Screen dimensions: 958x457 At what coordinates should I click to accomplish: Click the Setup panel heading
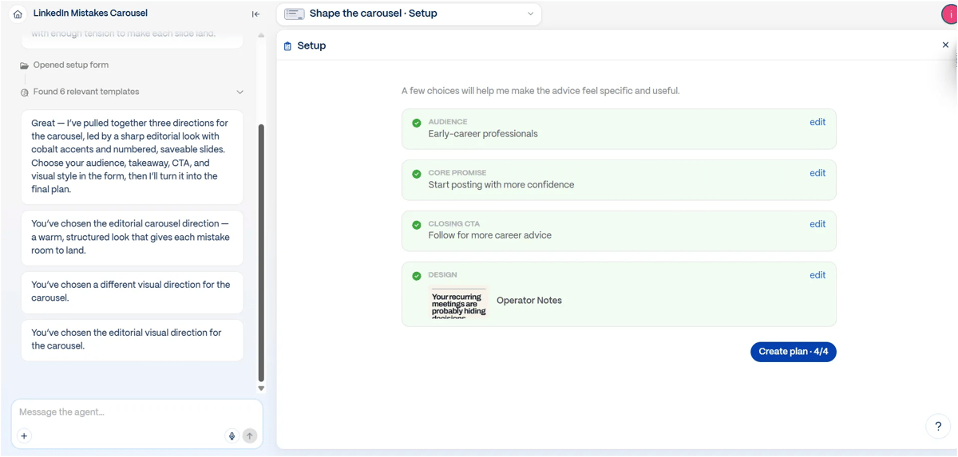[311, 46]
